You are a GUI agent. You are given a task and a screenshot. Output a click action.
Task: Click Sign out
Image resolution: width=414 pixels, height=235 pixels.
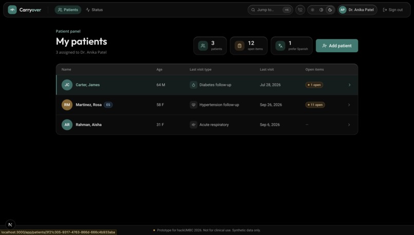tap(392, 10)
